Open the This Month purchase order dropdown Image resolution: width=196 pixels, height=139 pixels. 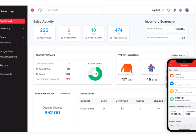tap(65, 93)
